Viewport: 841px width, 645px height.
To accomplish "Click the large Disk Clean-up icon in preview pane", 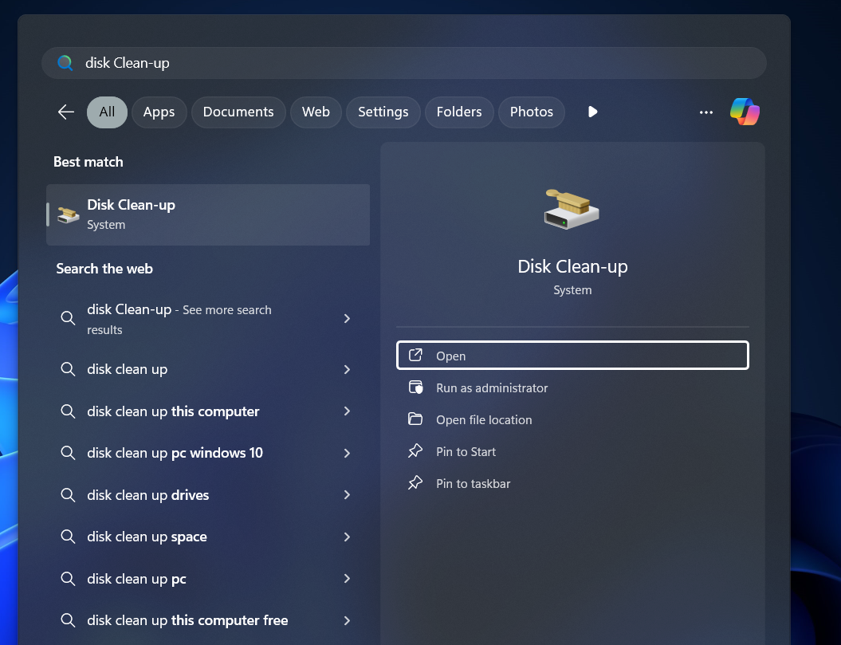I will tap(572, 209).
